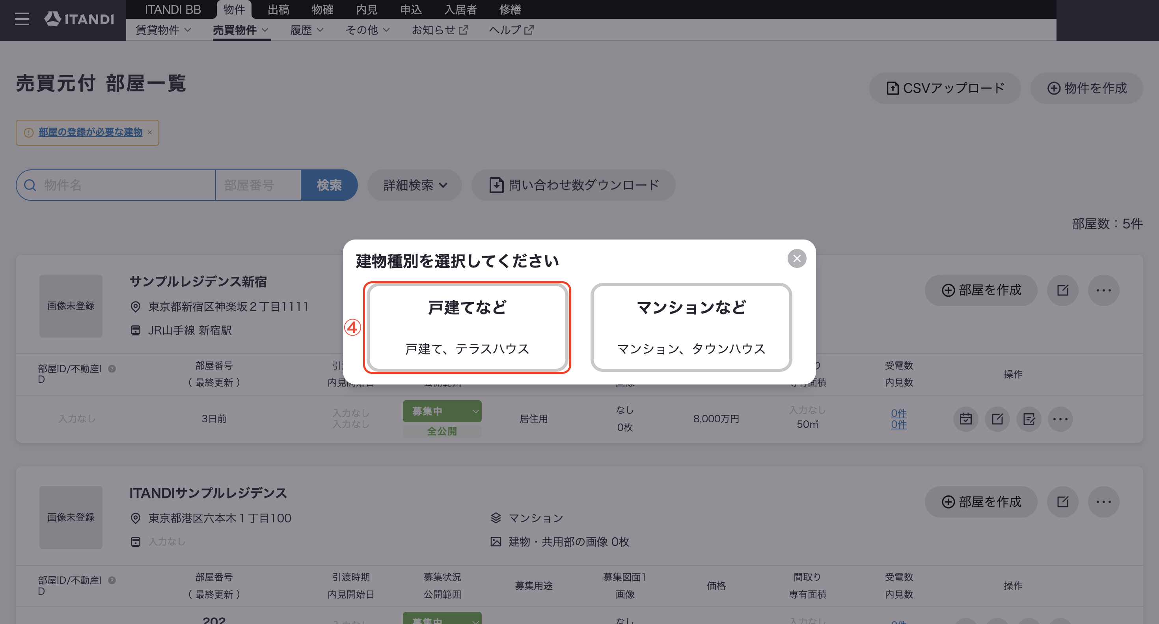Screen dimensions: 1159x624
Task: Choose マンションなど building type
Action: (691, 327)
